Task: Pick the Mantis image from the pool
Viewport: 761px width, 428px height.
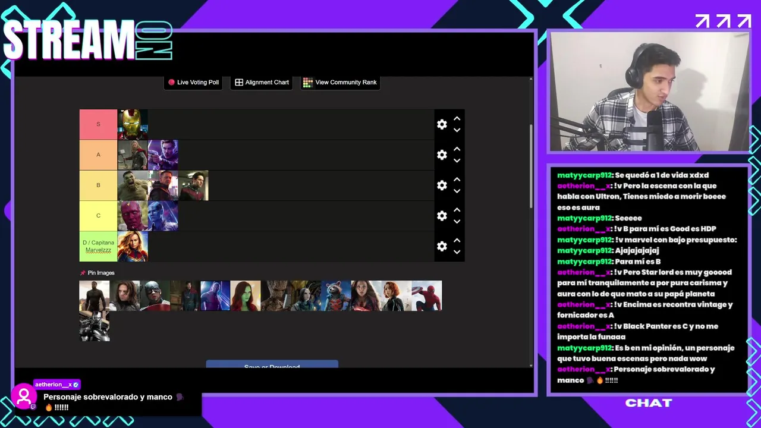Action: pos(306,295)
